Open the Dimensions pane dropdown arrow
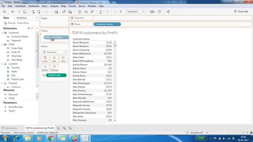This screenshot has height=142, width=253. coord(37,28)
